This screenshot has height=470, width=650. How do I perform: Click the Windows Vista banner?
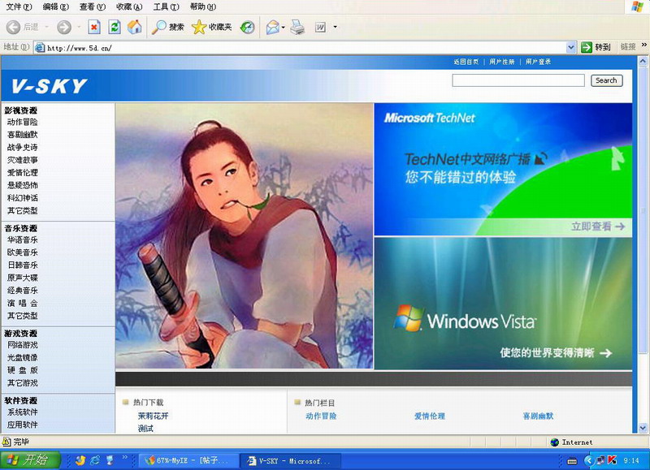503,304
